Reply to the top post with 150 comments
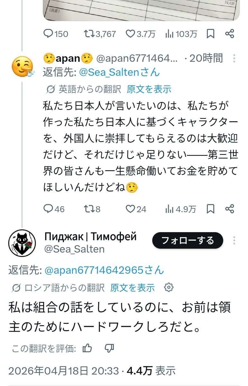Viewport: 248px width, 386px height. pos(48,34)
